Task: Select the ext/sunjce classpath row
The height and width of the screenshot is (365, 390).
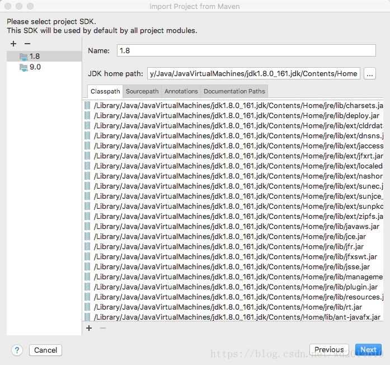Action: (x=233, y=196)
